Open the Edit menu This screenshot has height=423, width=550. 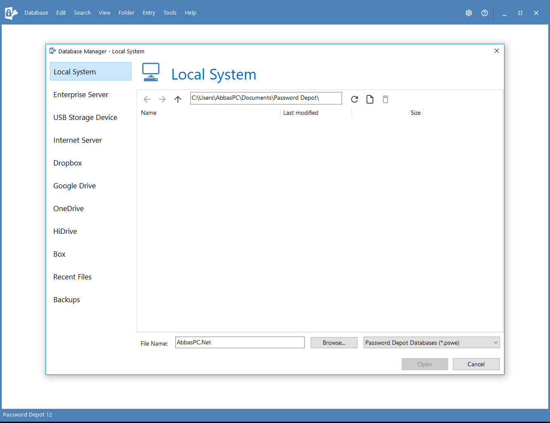[x=61, y=13]
